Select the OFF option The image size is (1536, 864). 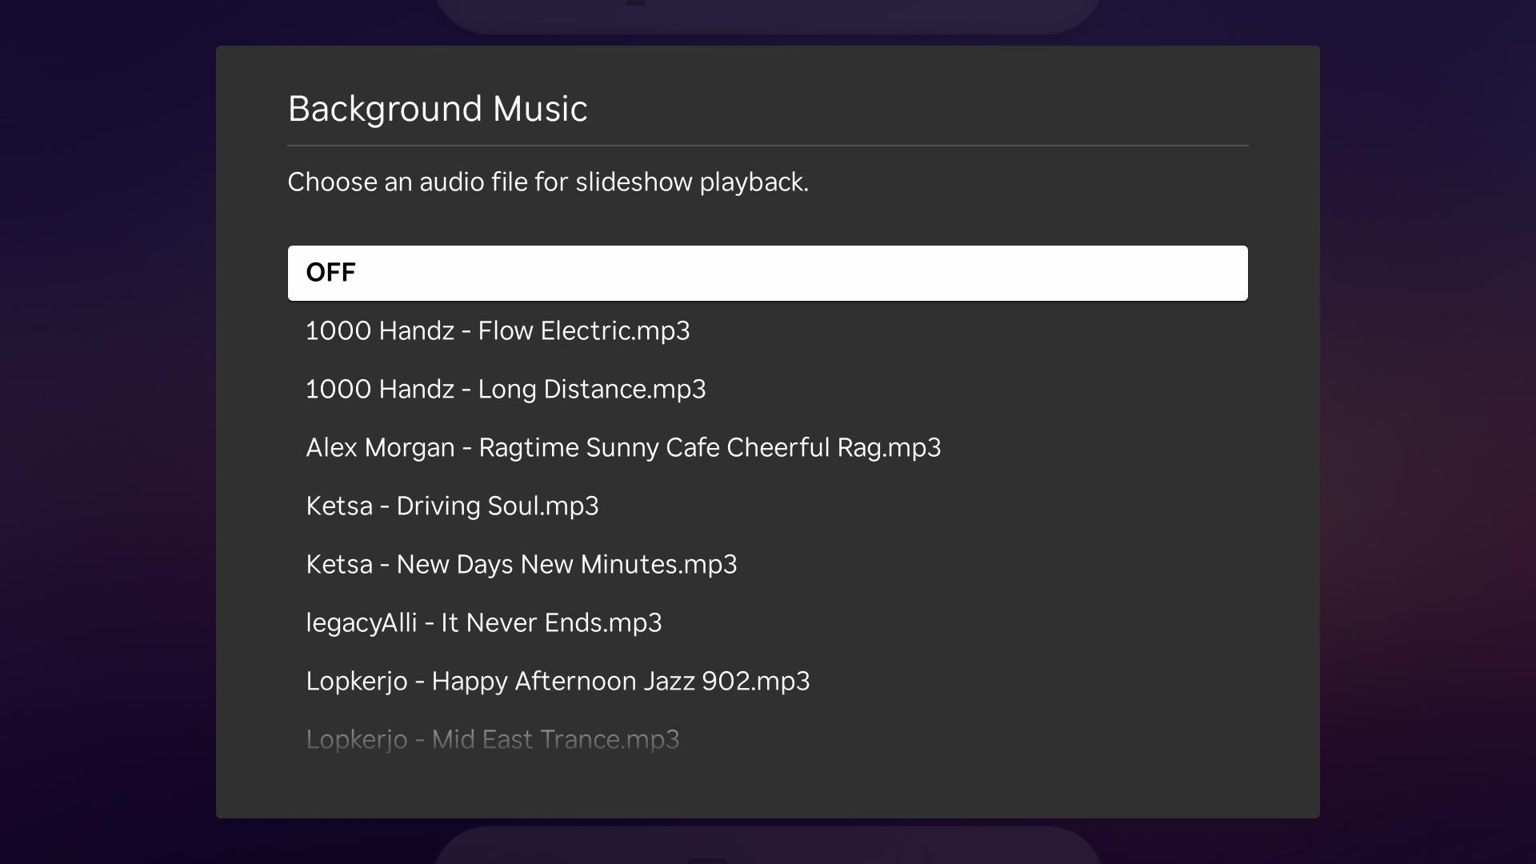coord(768,273)
